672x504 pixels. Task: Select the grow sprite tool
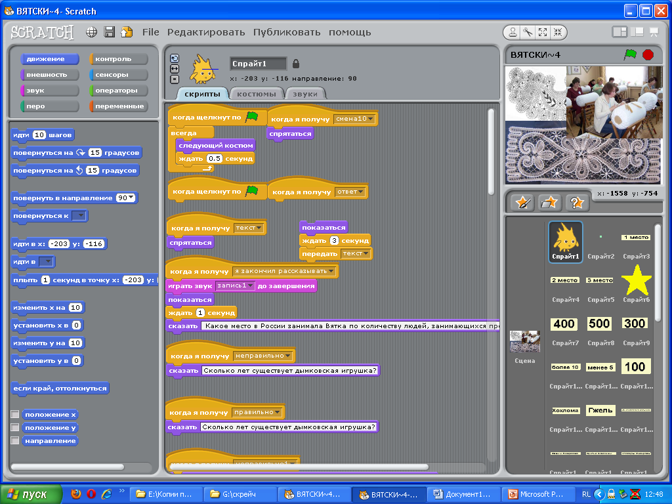tap(543, 32)
